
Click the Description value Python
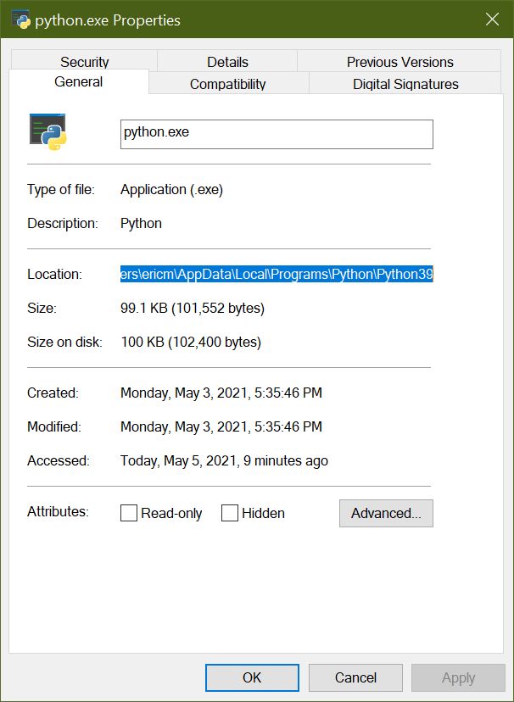(141, 224)
